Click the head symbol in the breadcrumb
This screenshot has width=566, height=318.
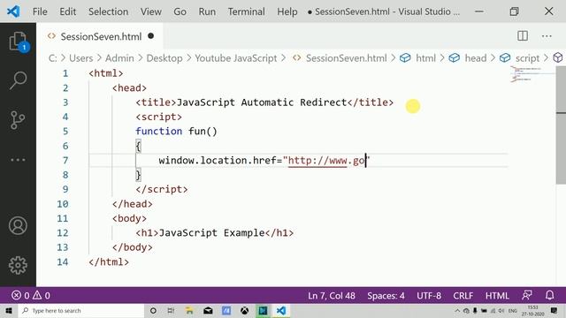[x=475, y=58]
